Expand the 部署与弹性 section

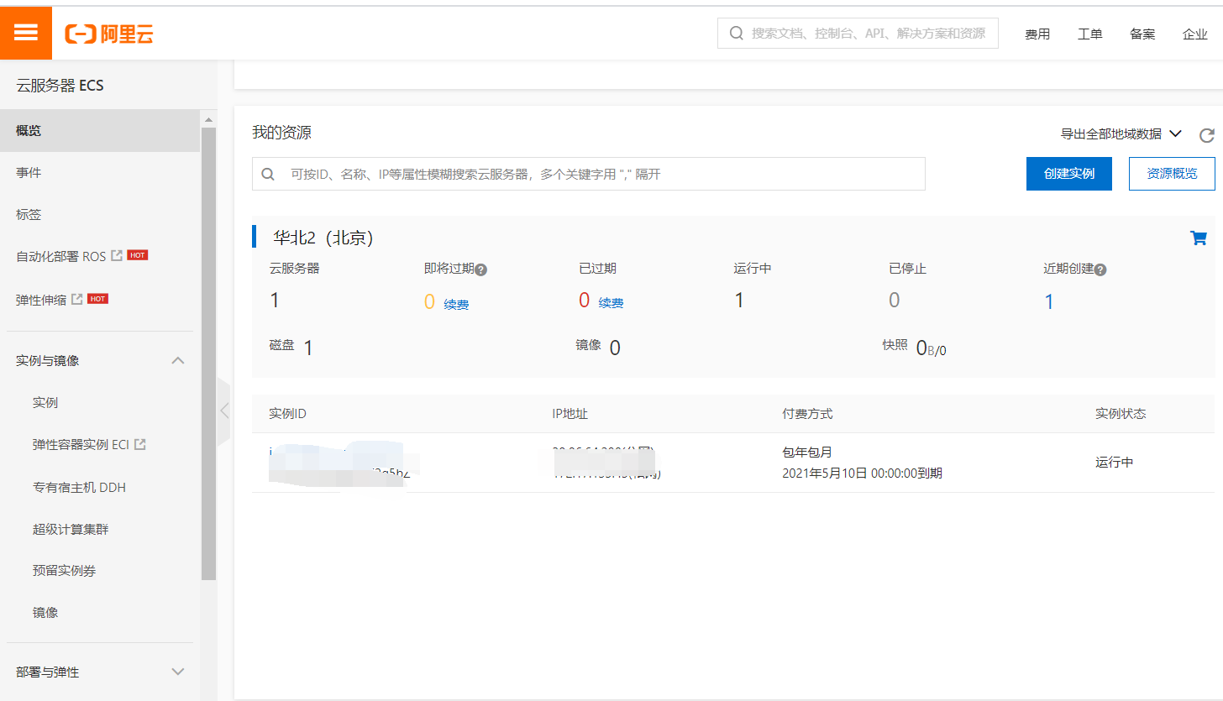[x=177, y=672]
